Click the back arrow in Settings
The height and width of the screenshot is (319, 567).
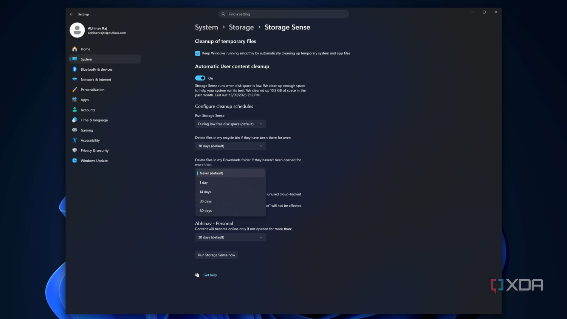(x=71, y=14)
